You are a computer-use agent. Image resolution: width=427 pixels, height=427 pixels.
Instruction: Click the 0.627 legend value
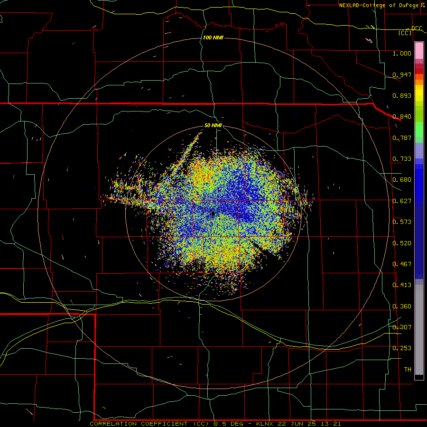tap(402, 201)
